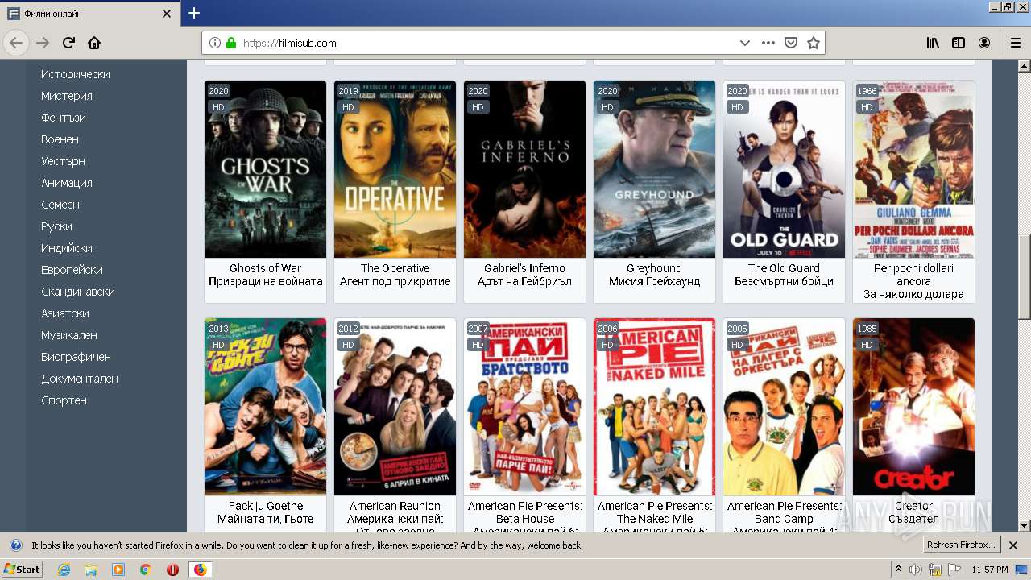Select the Филми онлайн browser tab
The width and height of the screenshot is (1031, 580).
90,14
